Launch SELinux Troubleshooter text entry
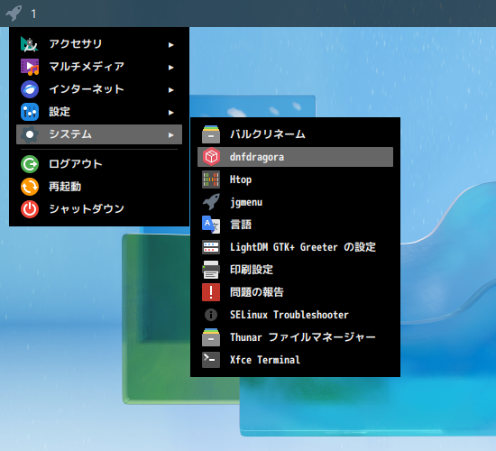The width and height of the screenshot is (496, 451). click(x=289, y=315)
